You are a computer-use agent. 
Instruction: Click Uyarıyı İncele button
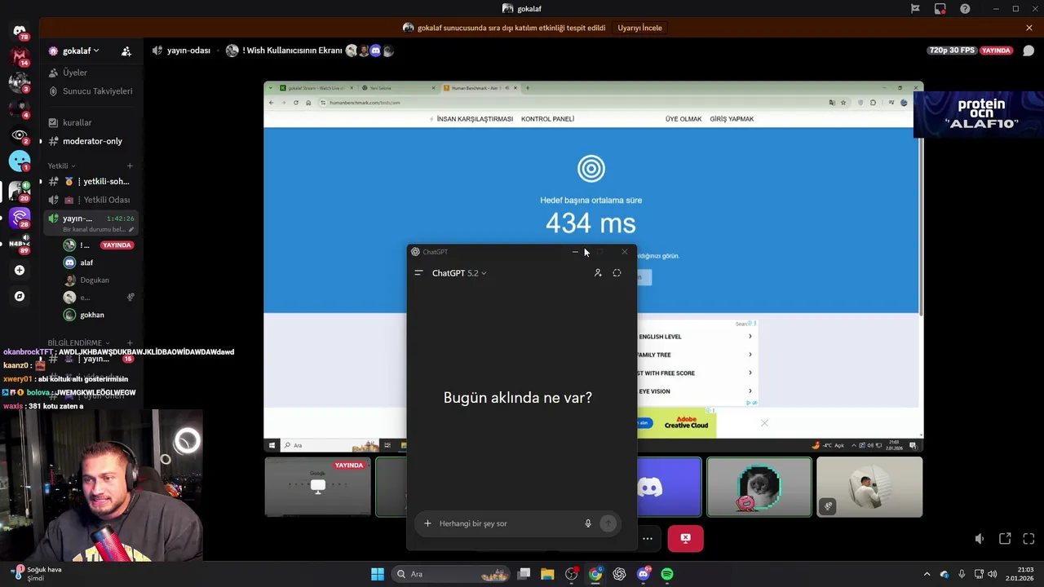point(640,28)
